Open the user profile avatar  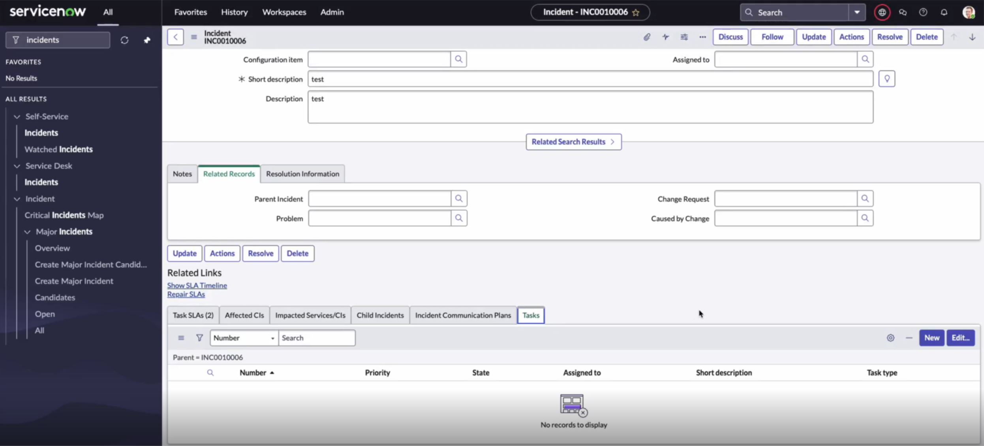(x=968, y=12)
